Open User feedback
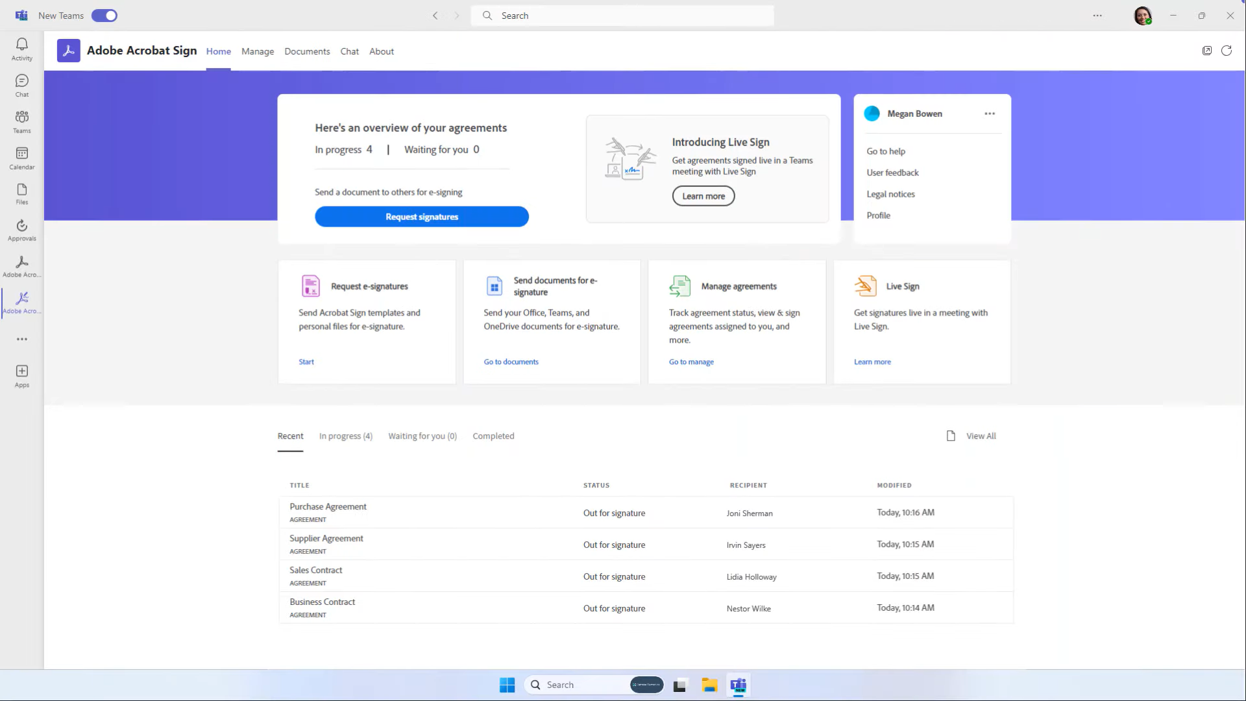The image size is (1246, 701). 892,173
